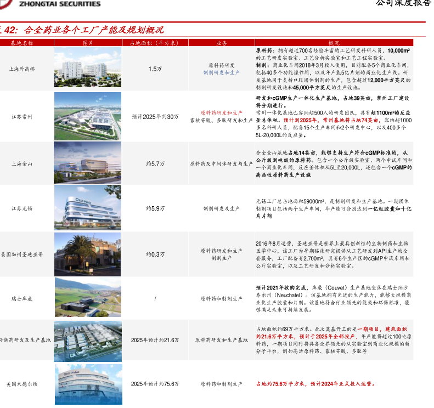Click the 概况 column header

coord(334,42)
